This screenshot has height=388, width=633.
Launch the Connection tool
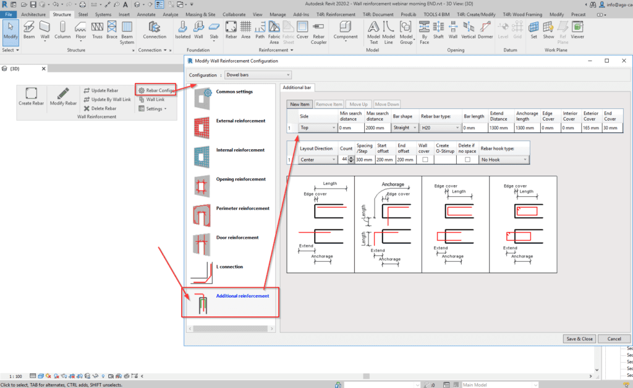[154, 30]
